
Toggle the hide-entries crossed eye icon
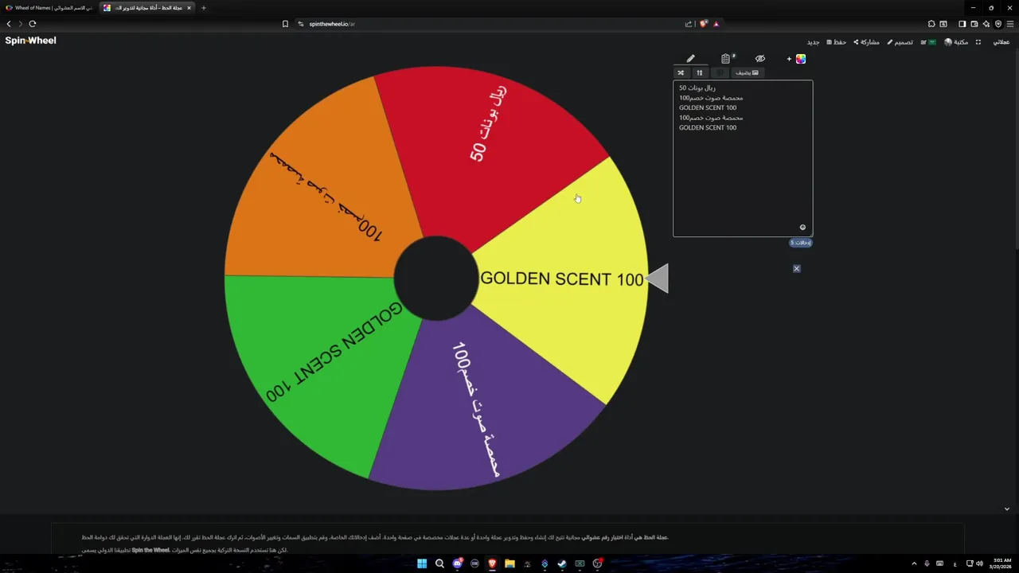coord(760,59)
